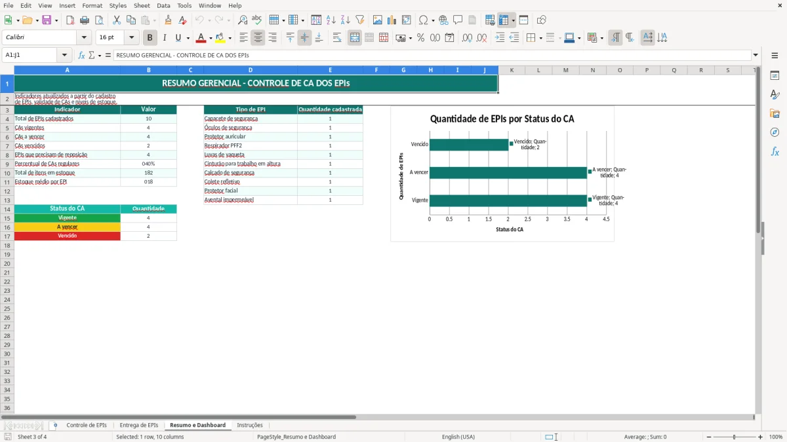Viewport: 787px width, 442px height.
Task: Open the sidebar Properties deck
Action: (x=775, y=75)
